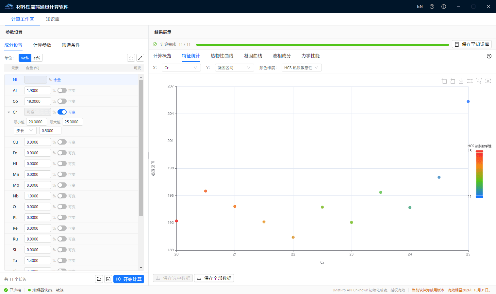The height and width of the screenshot is (294, 496).
Task: Reset the chart zoom with the restore icon
Action: (x=453, y=81)
